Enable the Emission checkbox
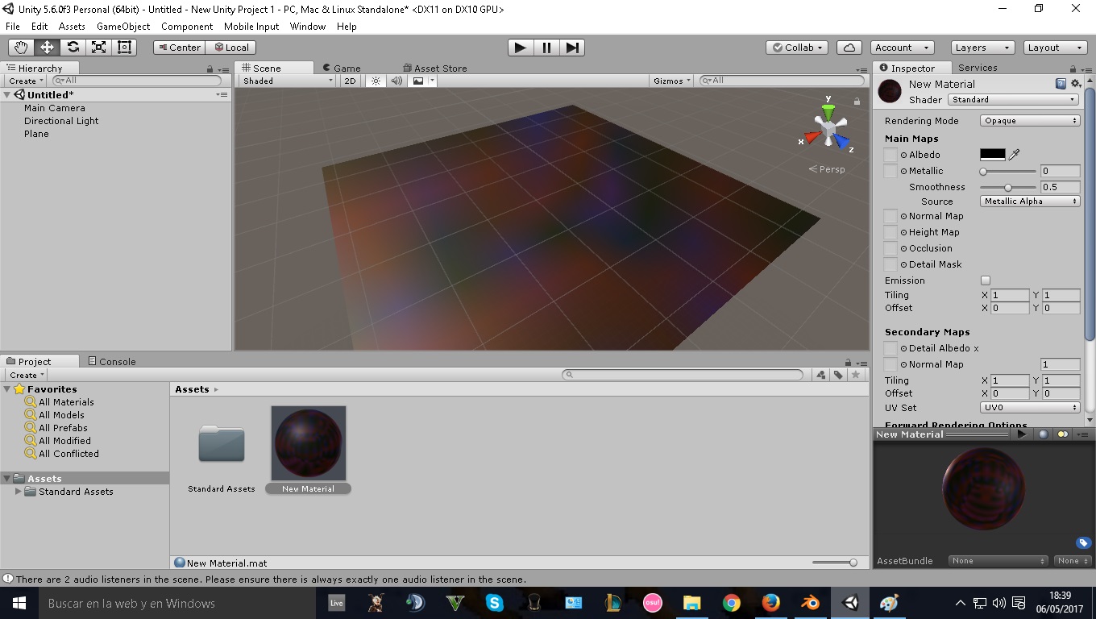This screenshot has height=619, width=1096. (x=985, y=280)
